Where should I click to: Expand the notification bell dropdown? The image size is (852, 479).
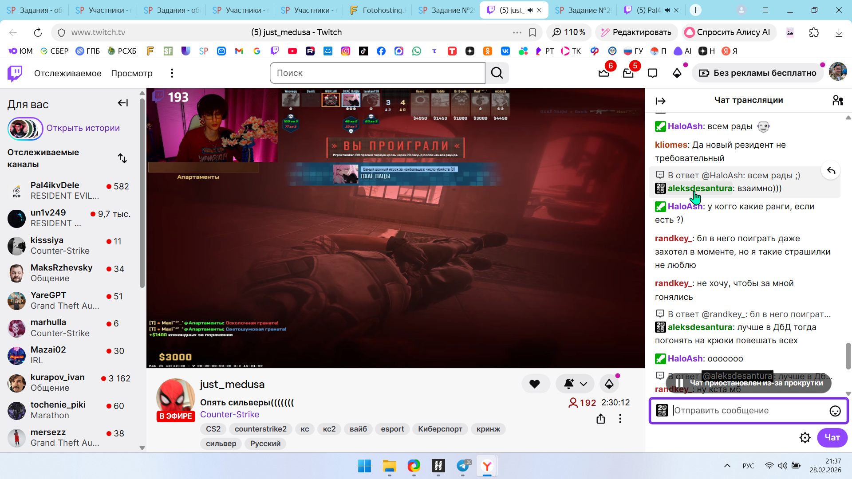584,384
